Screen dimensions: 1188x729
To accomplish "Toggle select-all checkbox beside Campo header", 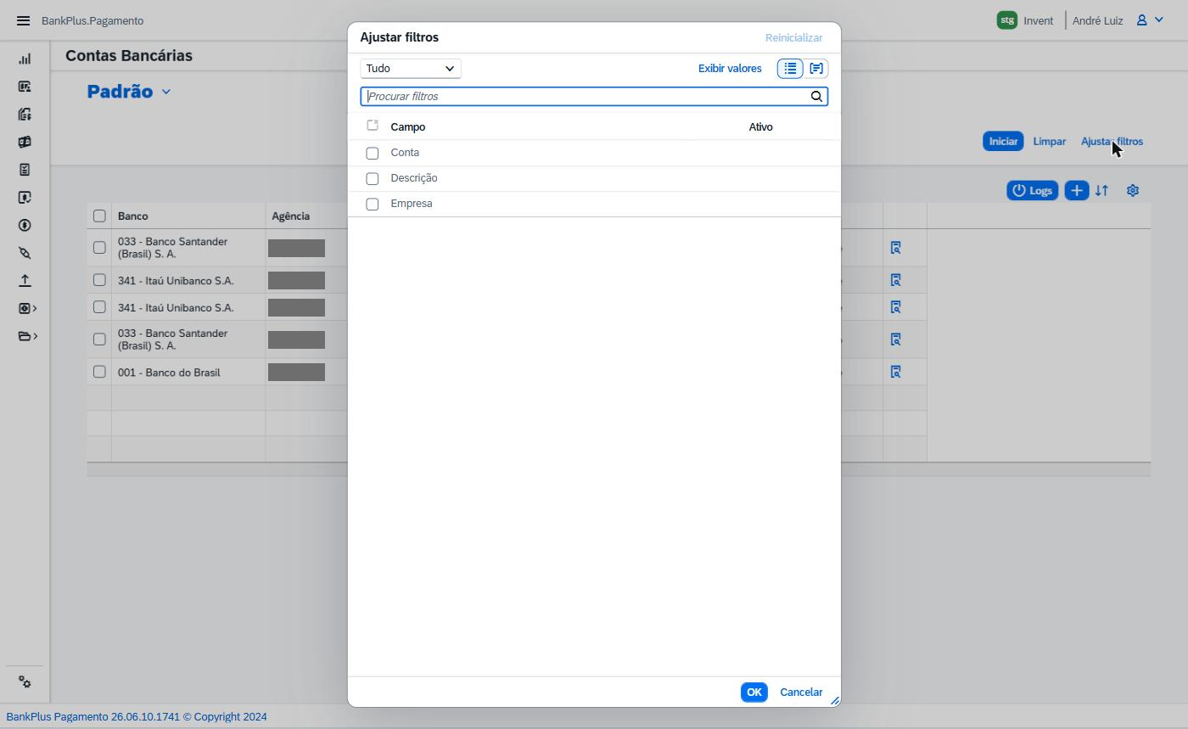I will tap(372, 126).
